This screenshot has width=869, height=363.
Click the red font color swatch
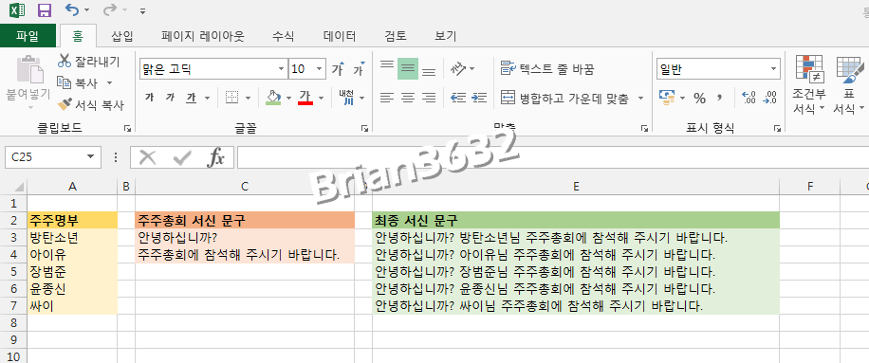point(305,98)
